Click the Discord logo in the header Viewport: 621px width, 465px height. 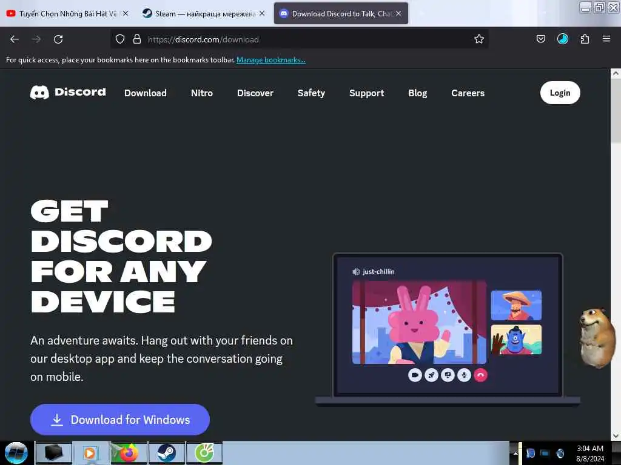[68, 92]
